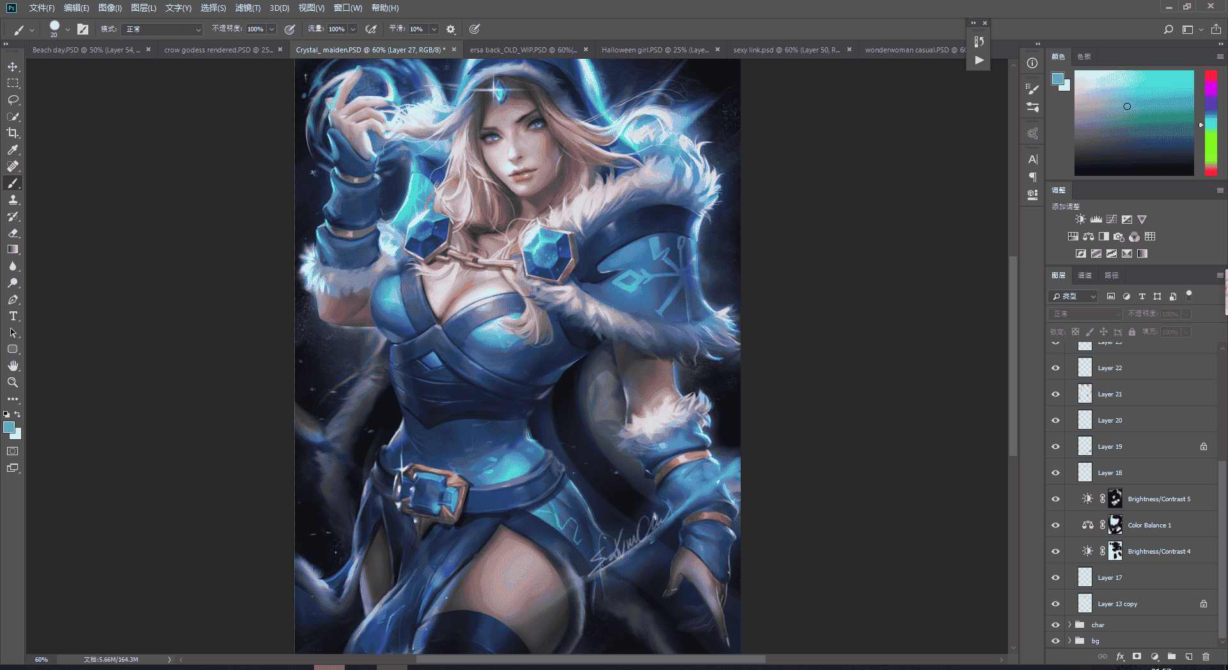Select the Lasso tool

tap(13, 100)
